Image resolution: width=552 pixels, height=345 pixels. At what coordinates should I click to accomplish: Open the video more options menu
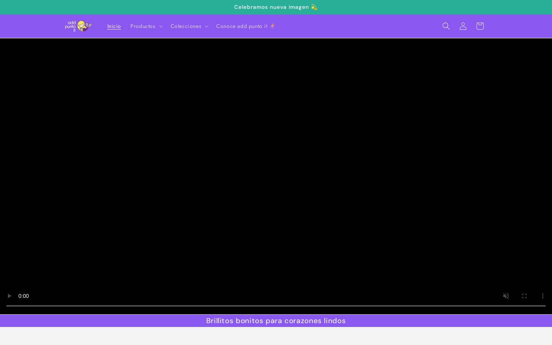[543, 296]
